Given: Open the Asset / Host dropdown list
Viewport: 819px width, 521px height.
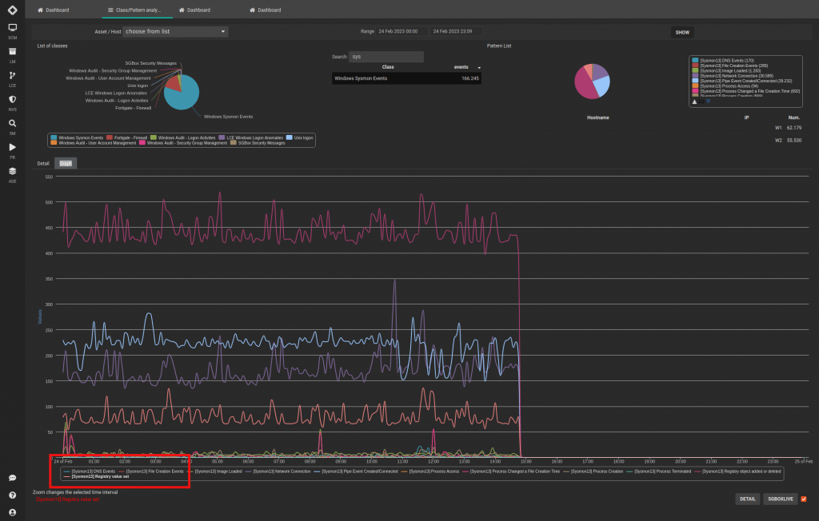Looking at the screenshot, I should click(175, 31).
